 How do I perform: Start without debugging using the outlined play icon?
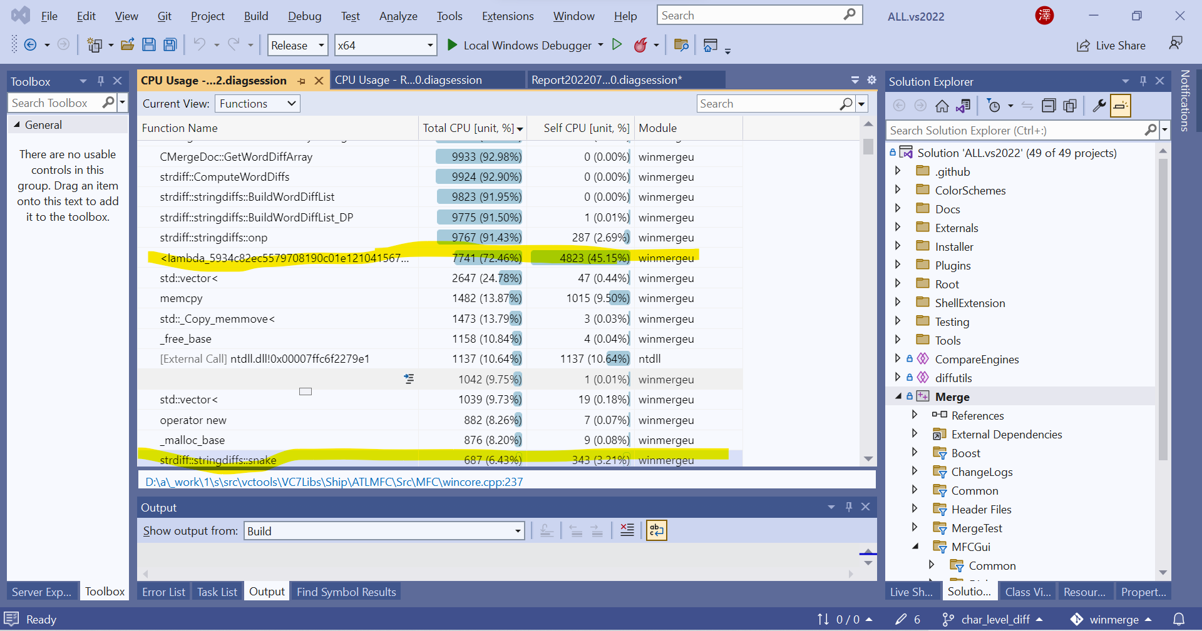pos(617,44)
